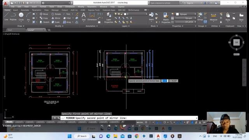The image size is (249, 140).
Task: Activate the Fillet command
Action: click(67, 18)
